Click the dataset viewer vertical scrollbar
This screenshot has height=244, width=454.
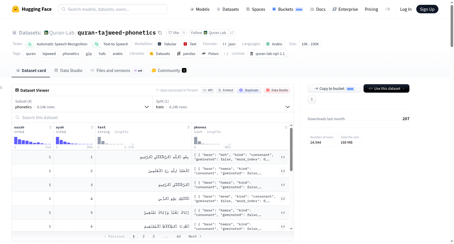[291, 149]
